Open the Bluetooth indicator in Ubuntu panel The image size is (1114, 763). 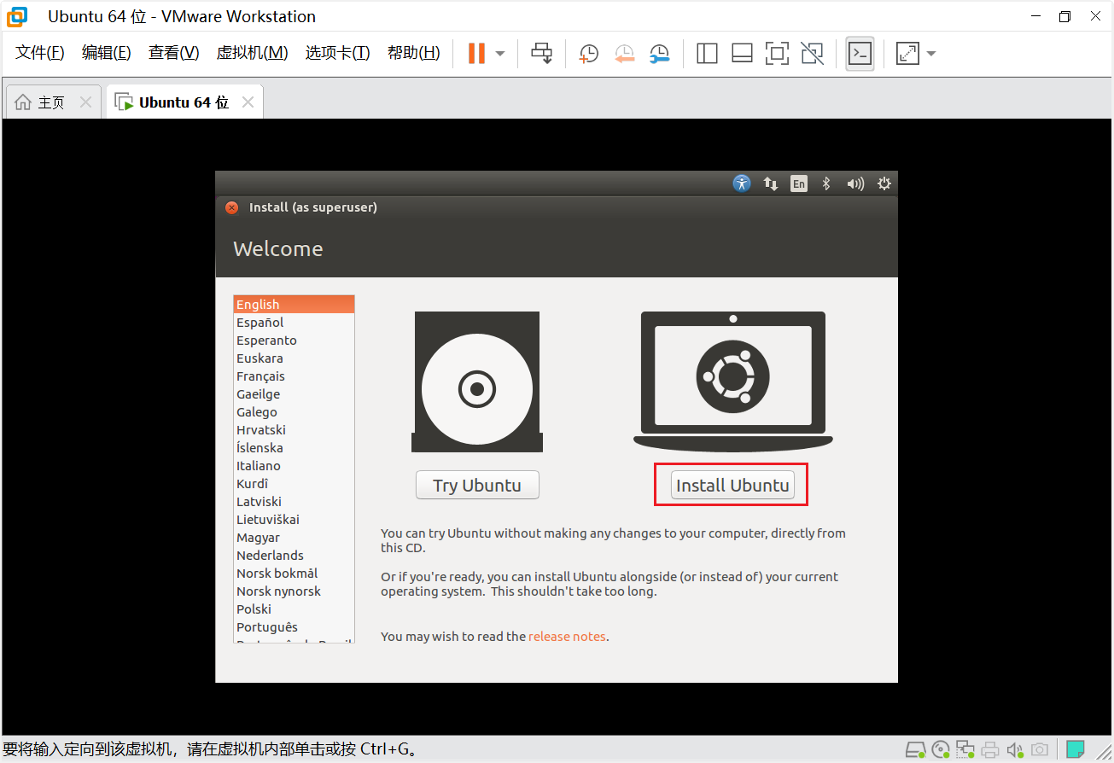pos(825,183)
